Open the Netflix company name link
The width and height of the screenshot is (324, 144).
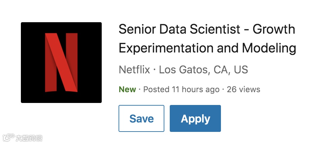tap(134, 70)
